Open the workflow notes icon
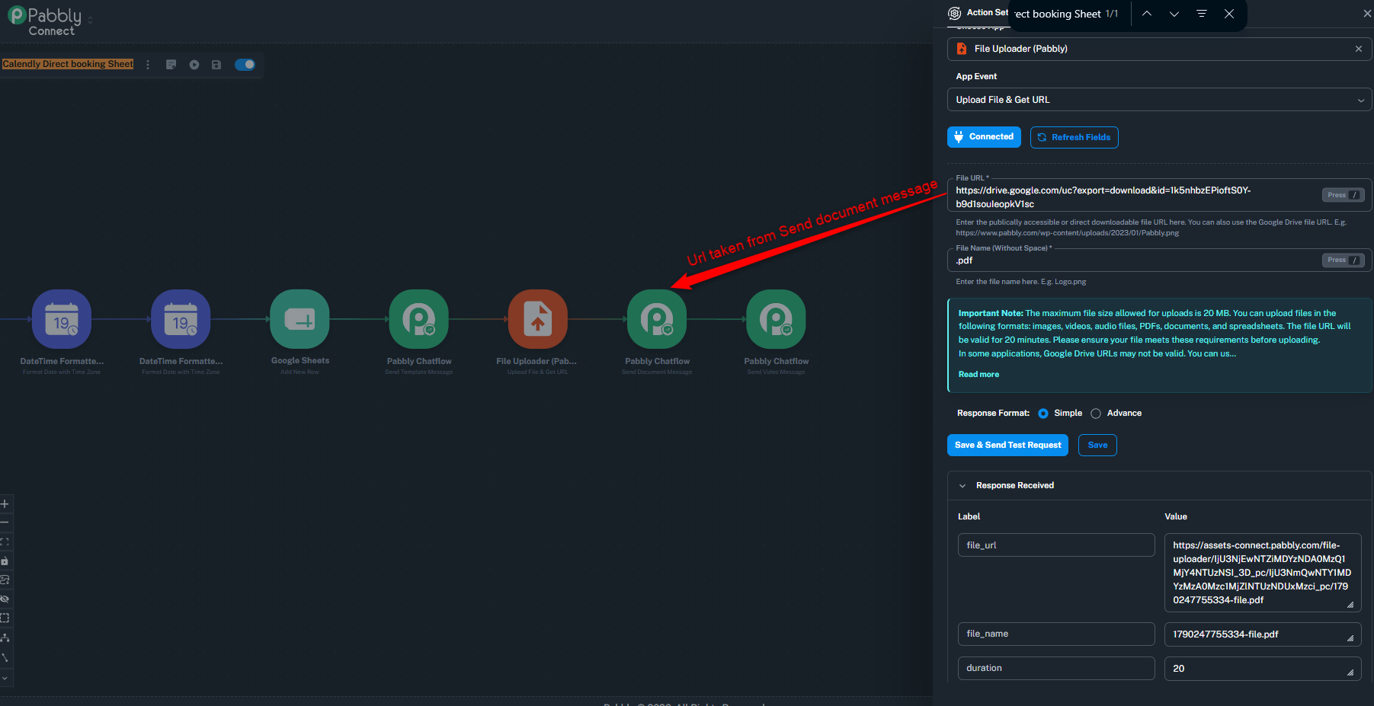 point(171,65)
